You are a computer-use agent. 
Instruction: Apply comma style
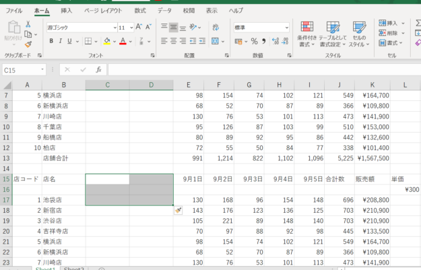tap(263, 41)
